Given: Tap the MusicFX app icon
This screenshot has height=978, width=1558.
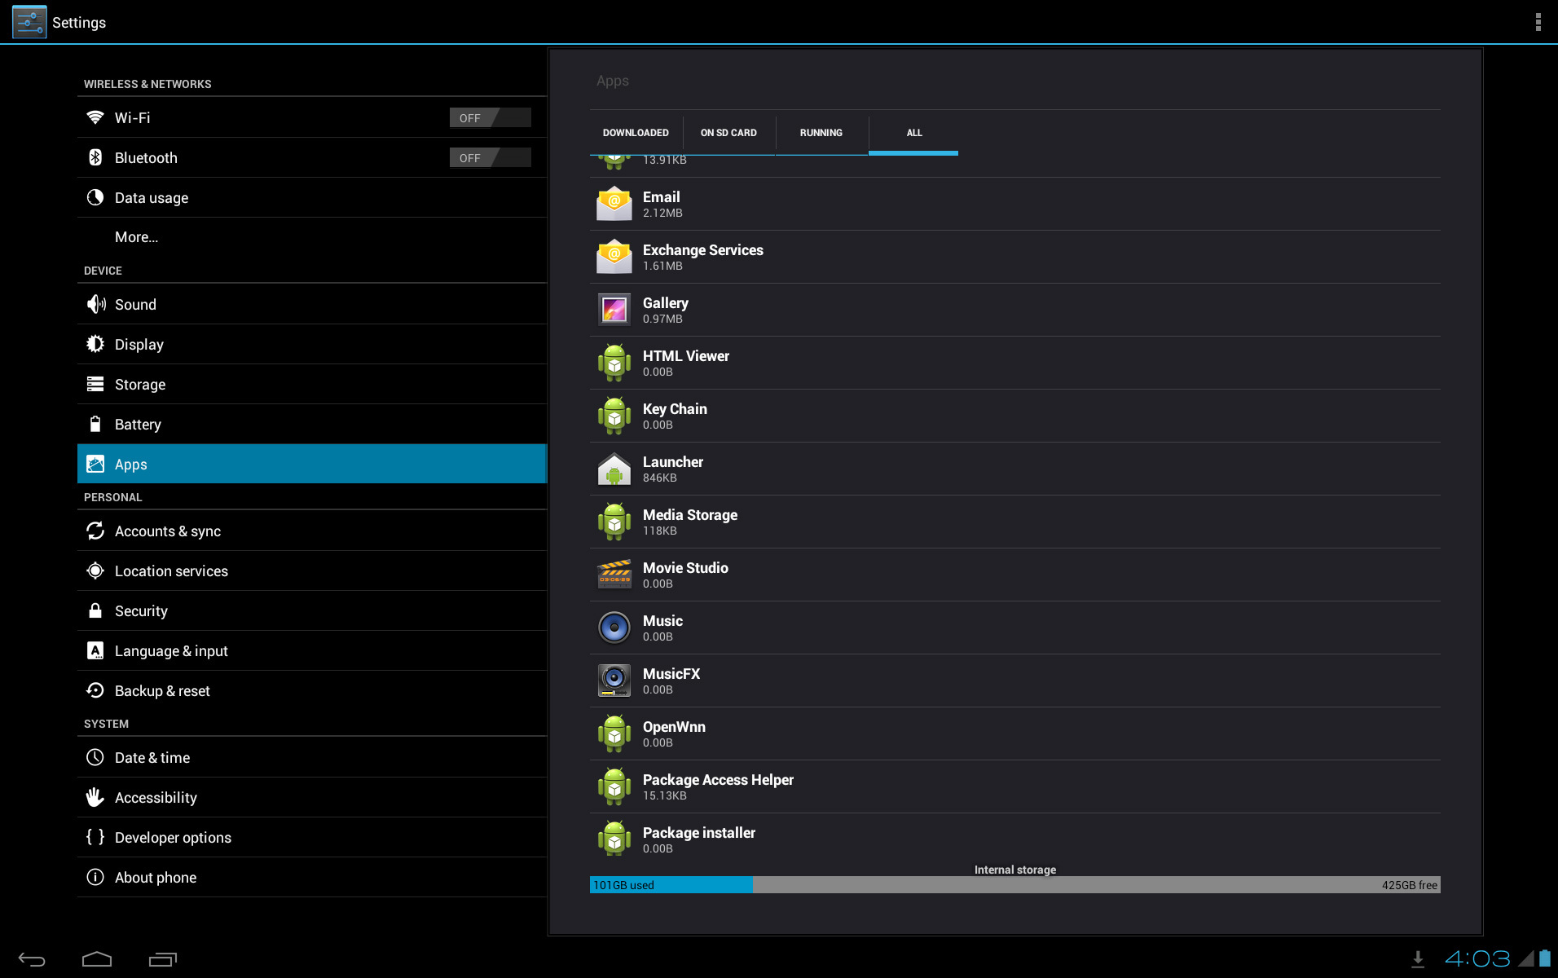Looking at the screenshot, I should click(x=614, y=681).
